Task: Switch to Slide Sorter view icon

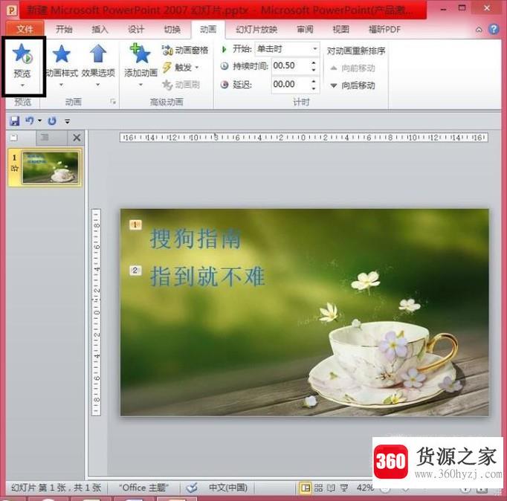Action: click(318, 488)
